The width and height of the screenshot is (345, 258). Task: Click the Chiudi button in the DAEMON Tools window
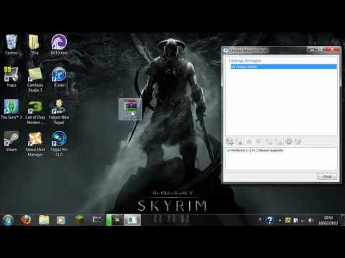click(327, 176)
